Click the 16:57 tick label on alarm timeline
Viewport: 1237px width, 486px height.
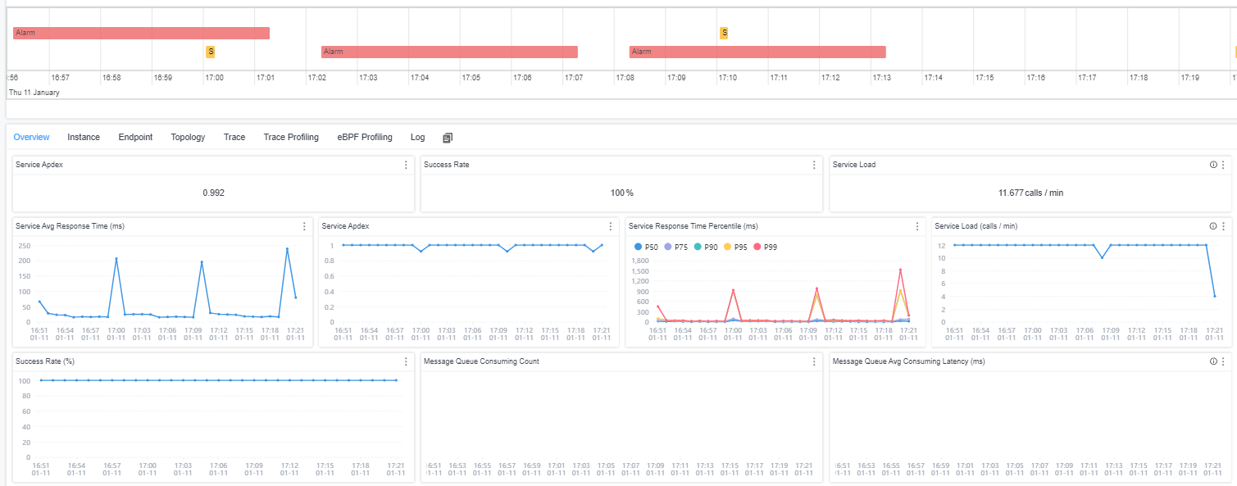coord(60,78)
